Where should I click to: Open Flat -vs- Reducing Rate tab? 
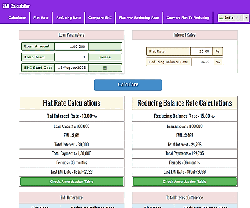point(139,18)
